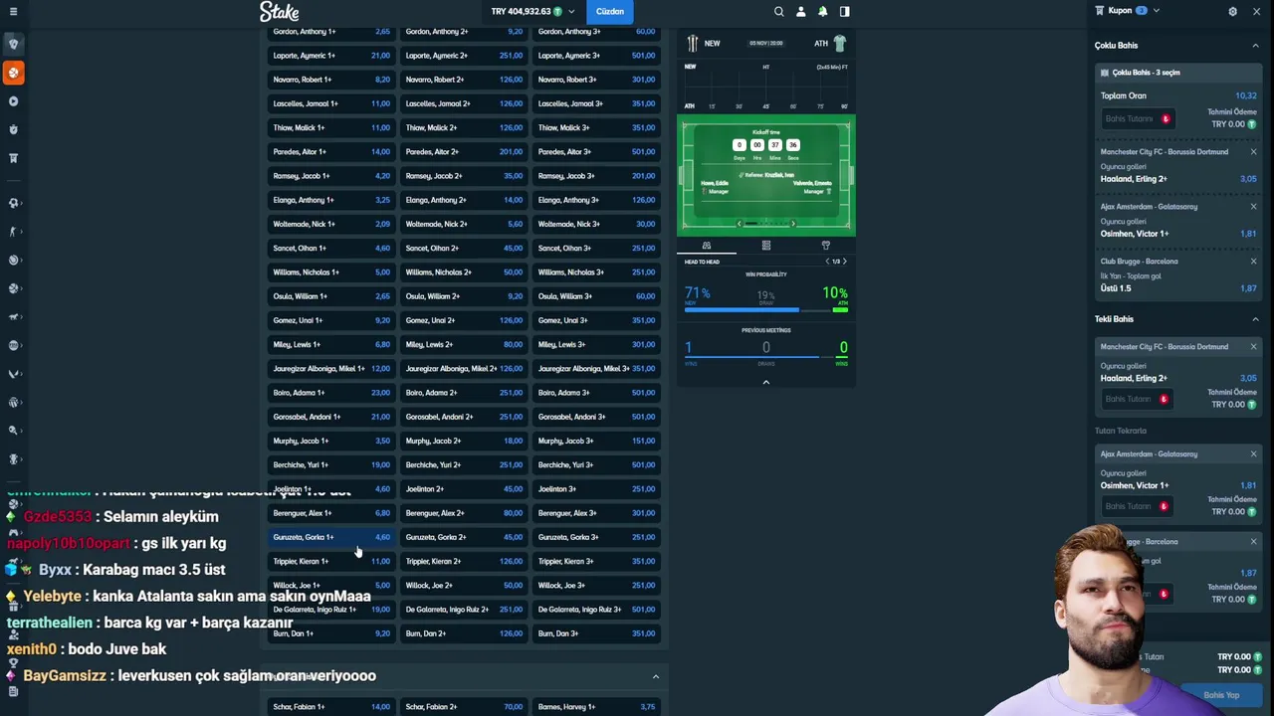The width and height of the screenshot is (1274, 716).
Task: Remove Club Brugge - Barcelona from Çoklu Bahis
Action: tap(1253, 262)
